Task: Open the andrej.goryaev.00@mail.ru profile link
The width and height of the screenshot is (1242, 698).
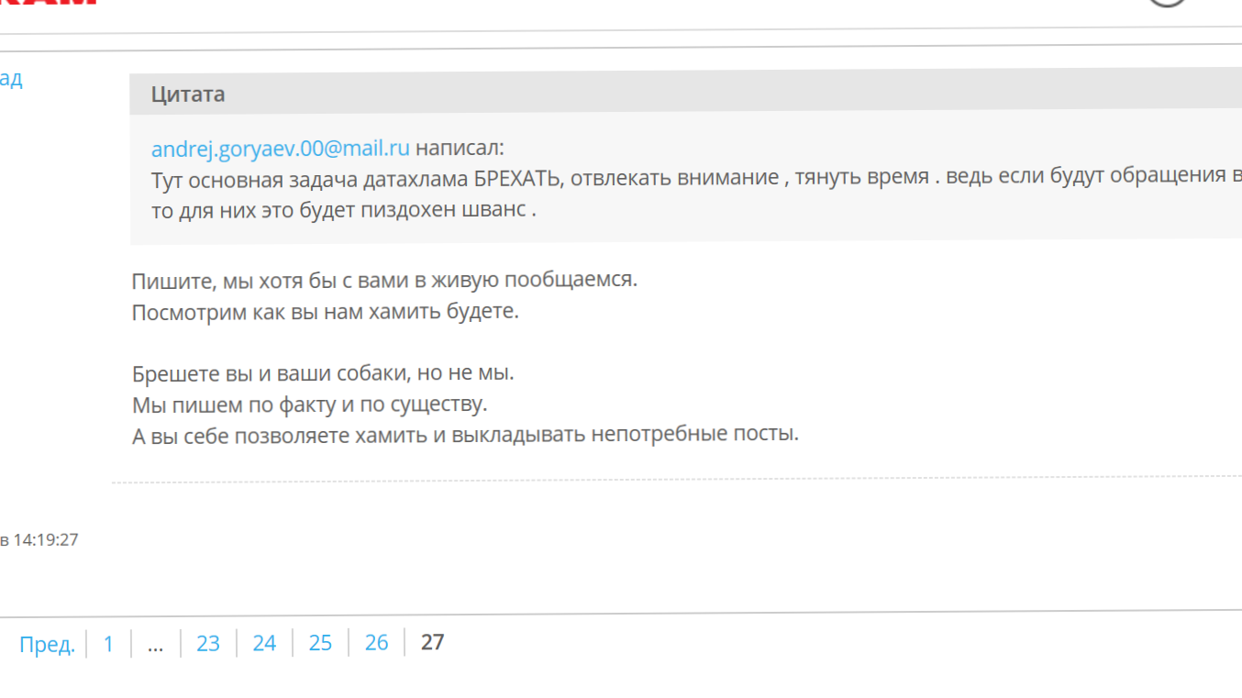Action: [280, 149]
